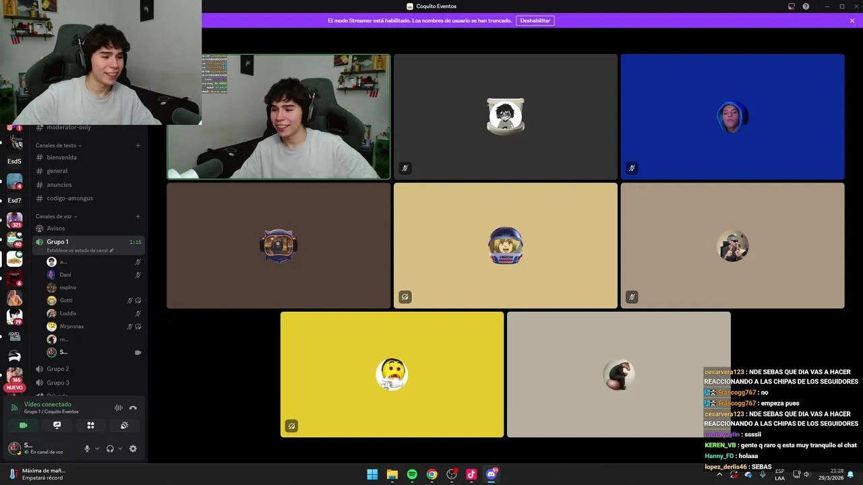
Task: Click Grupo 1 / Coquito Eventos link
Action: [x=51, y=412]
